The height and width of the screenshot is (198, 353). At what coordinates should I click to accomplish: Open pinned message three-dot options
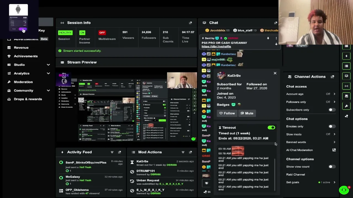tap(276, 38)
